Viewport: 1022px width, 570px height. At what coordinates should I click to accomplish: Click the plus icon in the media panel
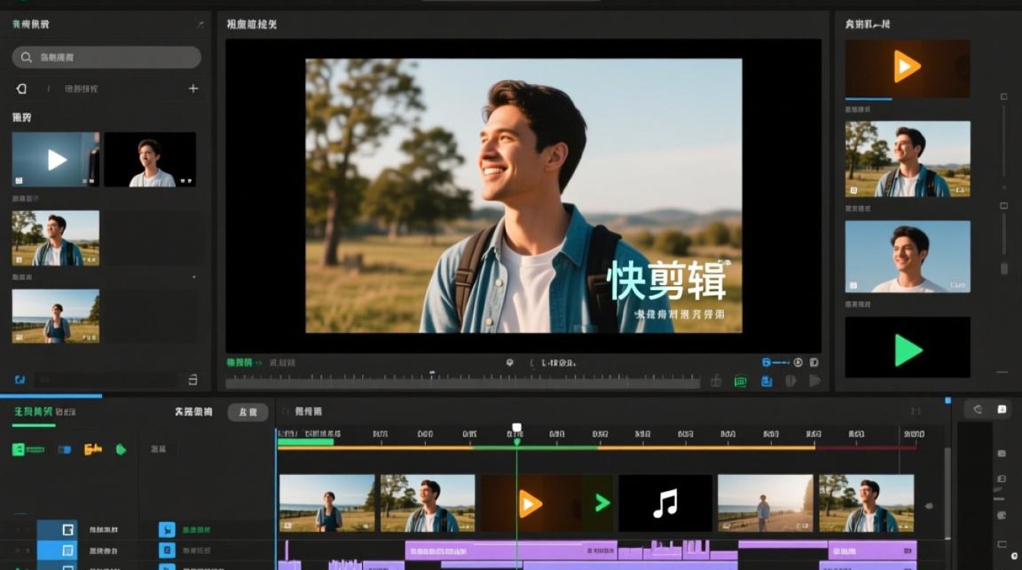pos(193,89)
